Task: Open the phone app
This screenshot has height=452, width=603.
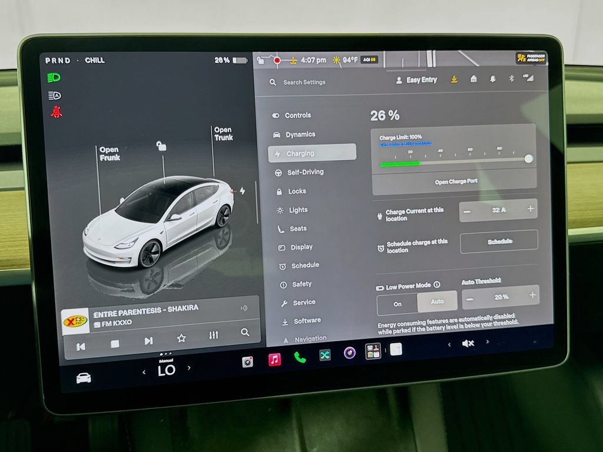Action: pyautogui.click(x=300, y=357)
